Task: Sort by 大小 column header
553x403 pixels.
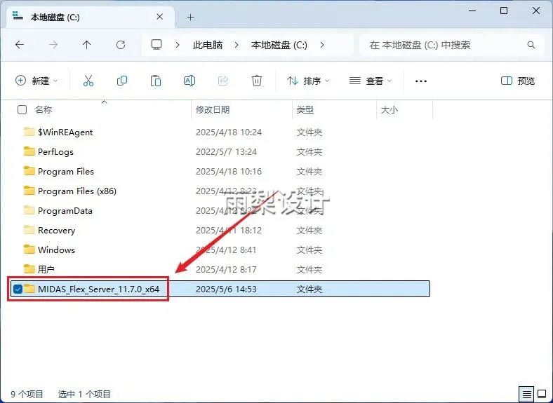Action: coord(389,110)
